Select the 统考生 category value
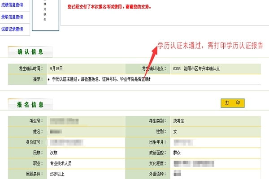This screenshot has height=179, width=269. click(180, 121)
